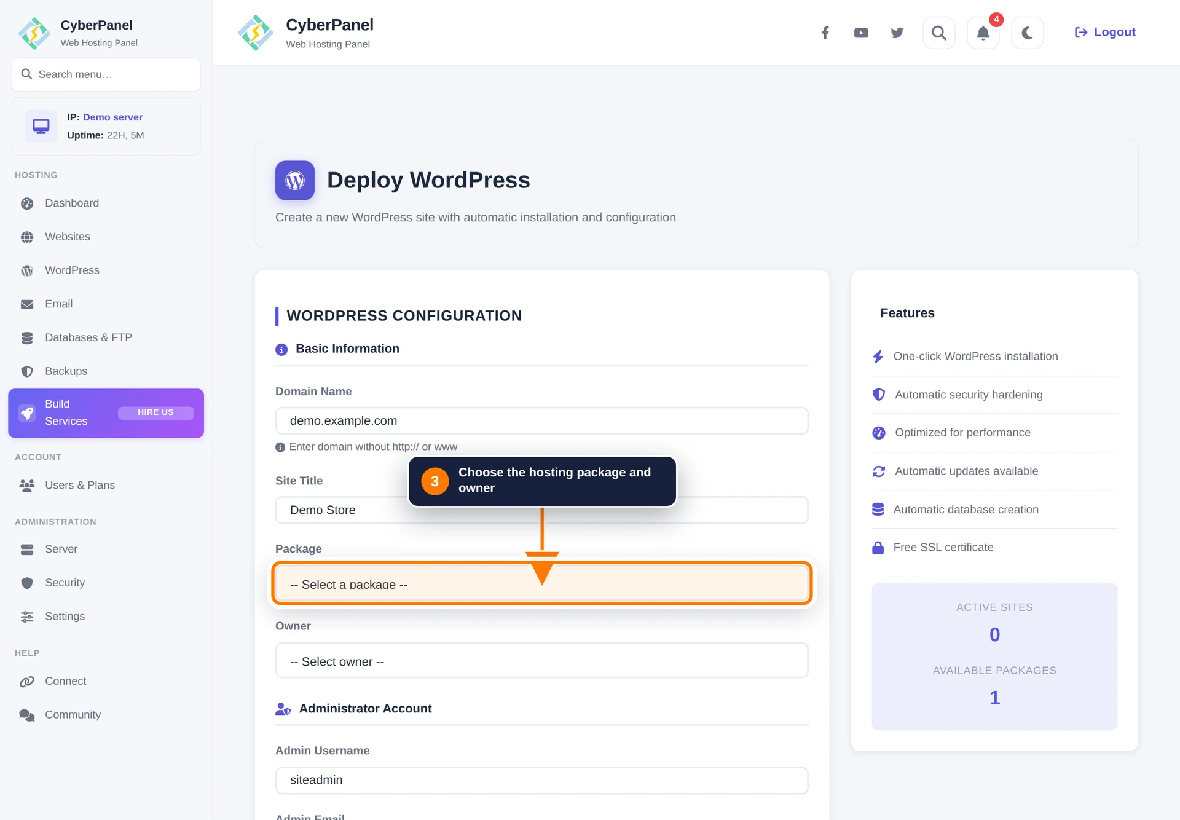1180x820 pixels.
Task: Click the Server rack icon
Action: click(27, 550)
